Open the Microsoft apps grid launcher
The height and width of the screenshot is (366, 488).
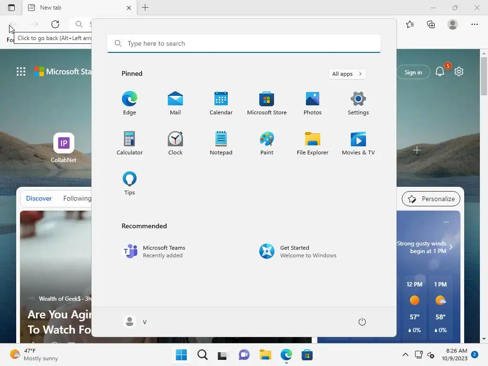[x=21, y=71]
